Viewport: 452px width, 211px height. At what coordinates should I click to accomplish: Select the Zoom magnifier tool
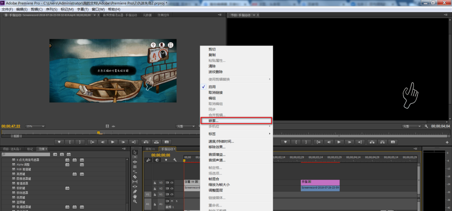(x=135, y=202)
